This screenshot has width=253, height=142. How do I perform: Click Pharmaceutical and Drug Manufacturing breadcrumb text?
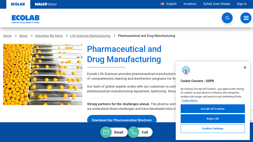click(146, 36)
